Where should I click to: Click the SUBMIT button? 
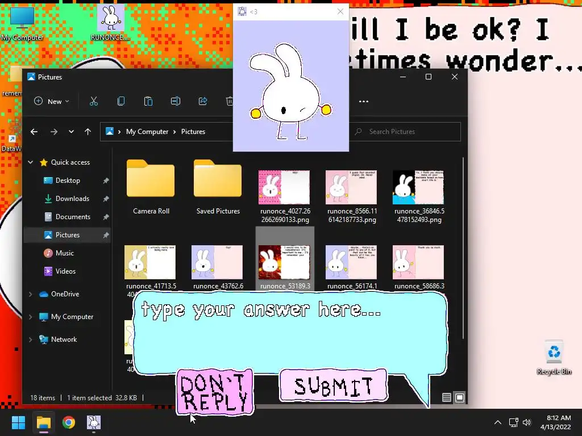333,385
